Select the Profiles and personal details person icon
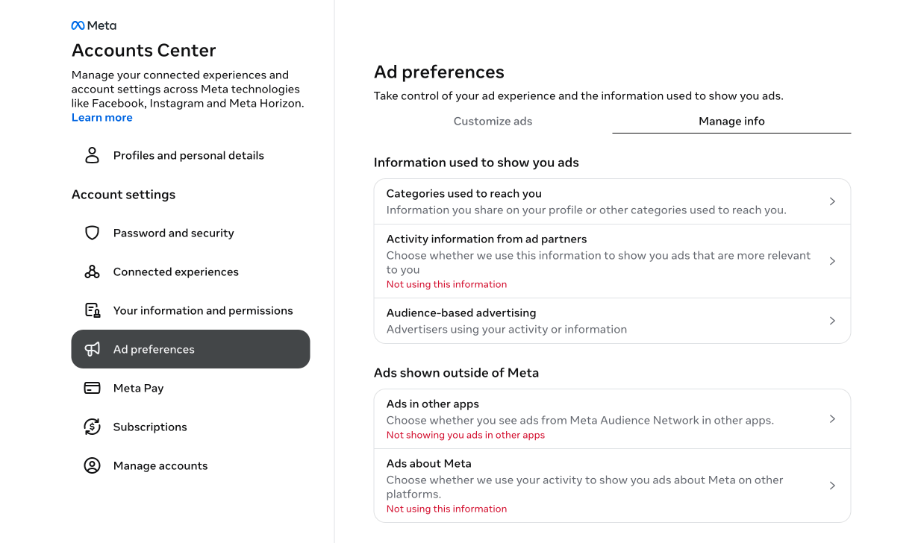Viewport: 921px width, 543px height. [x=92, y=155]
